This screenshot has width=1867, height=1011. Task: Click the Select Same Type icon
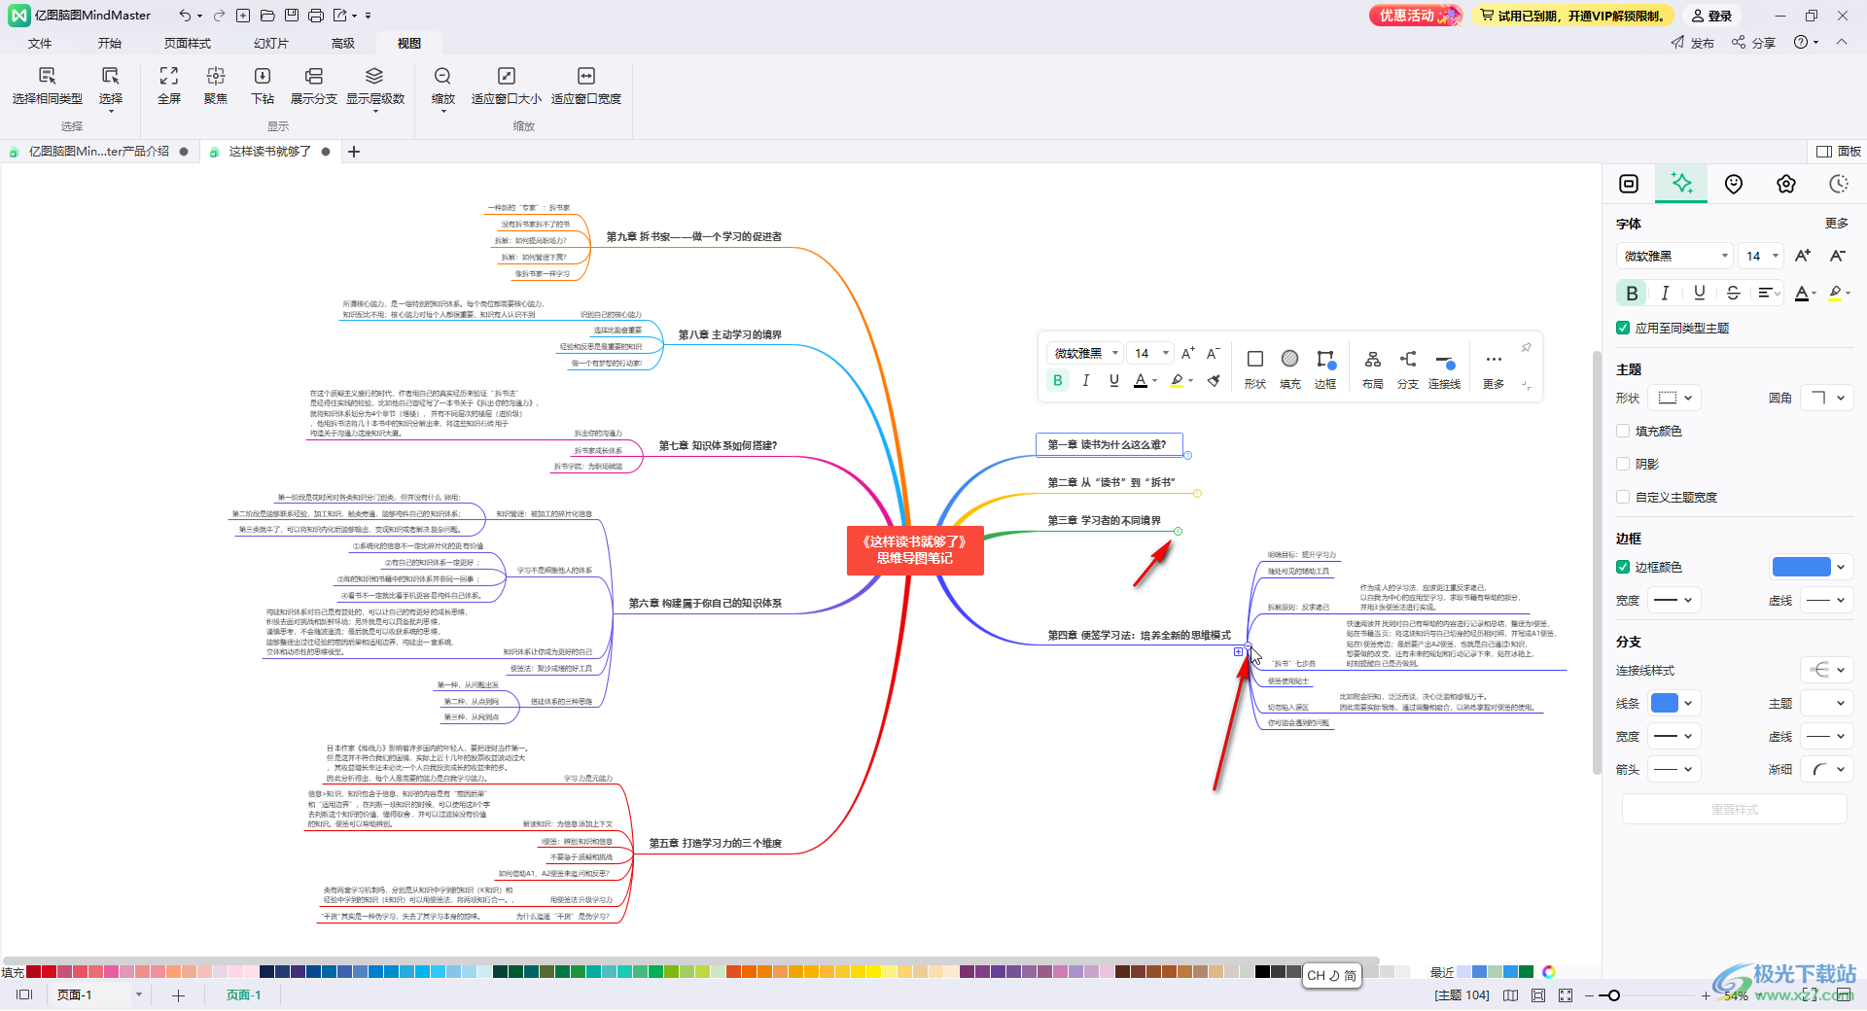[47, 76]
